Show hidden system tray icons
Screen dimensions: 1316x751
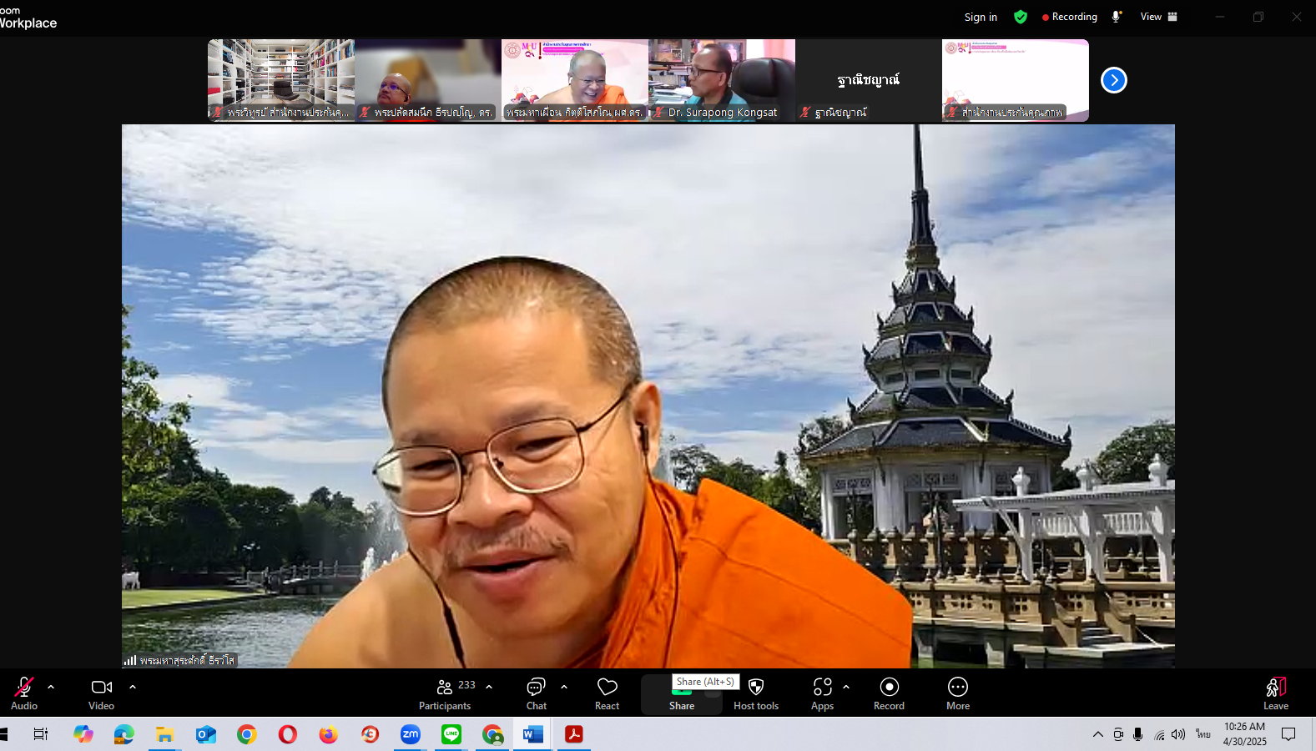click(x=1098, y=734)
